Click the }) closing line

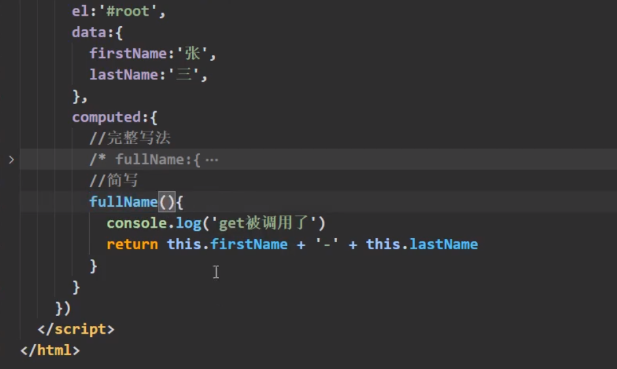click(x=63, y=308)
